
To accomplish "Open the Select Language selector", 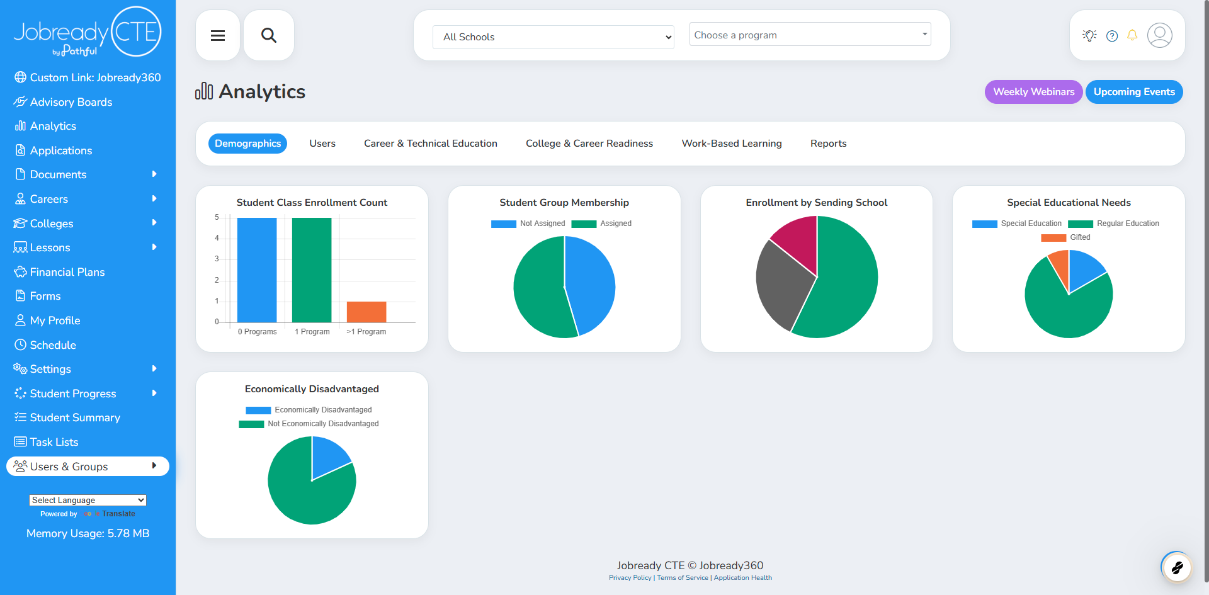I will tap(88, 500).
